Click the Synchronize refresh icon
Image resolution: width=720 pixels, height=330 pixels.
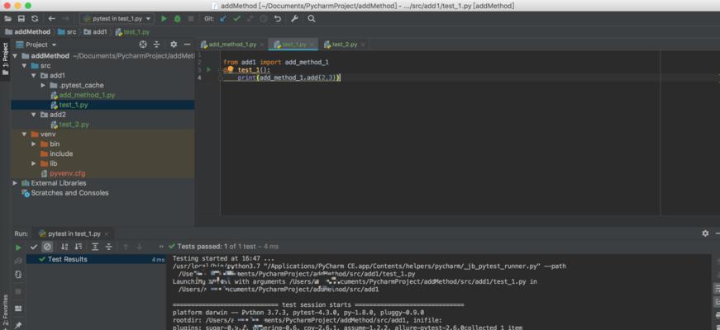coord(35,19)
